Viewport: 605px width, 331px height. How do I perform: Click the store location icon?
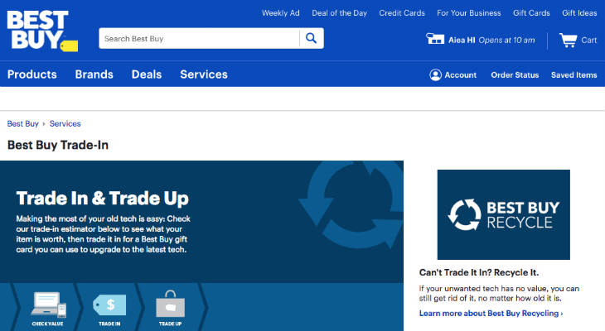pyautogui.click(x=435, y=39)
